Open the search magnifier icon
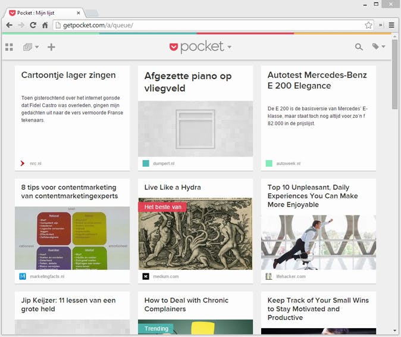This screenshot has height=337, width=401. [x=359, y=47]
